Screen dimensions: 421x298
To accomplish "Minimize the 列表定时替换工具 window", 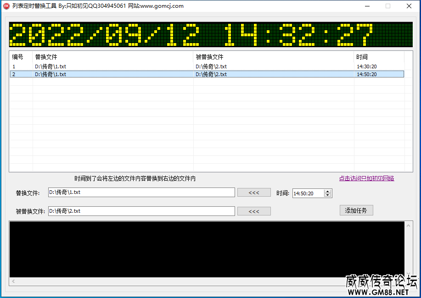I will tap(367, 6).
